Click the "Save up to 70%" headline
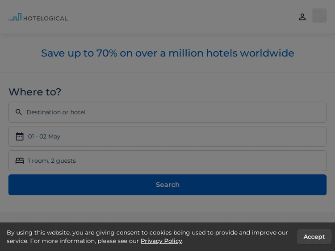Image resolution: width=335 pixels, height=251 pixels. point(167,53)
